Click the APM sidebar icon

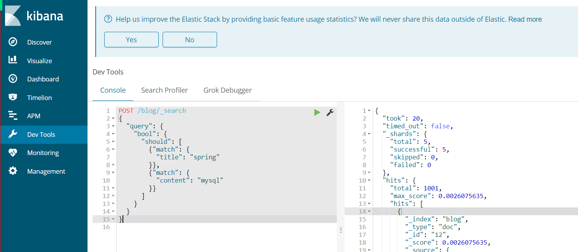click(13, 116)
